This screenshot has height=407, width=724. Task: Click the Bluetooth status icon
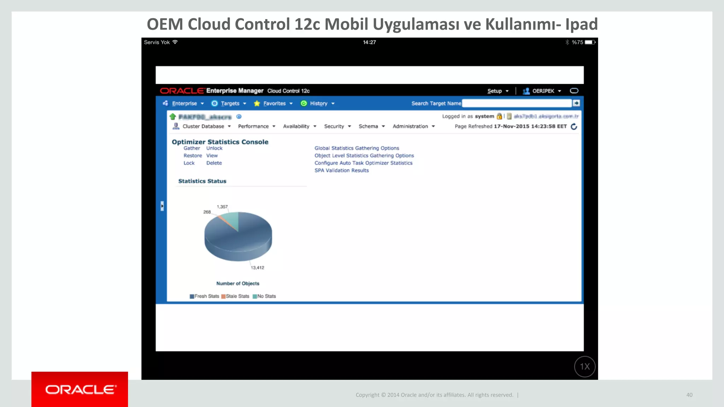567,42
